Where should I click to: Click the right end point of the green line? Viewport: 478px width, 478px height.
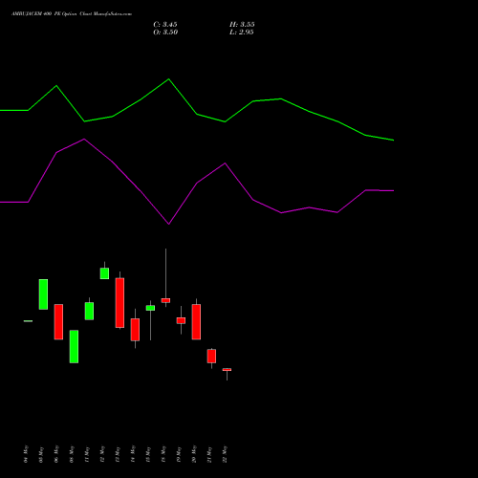(x=394, y=140)
